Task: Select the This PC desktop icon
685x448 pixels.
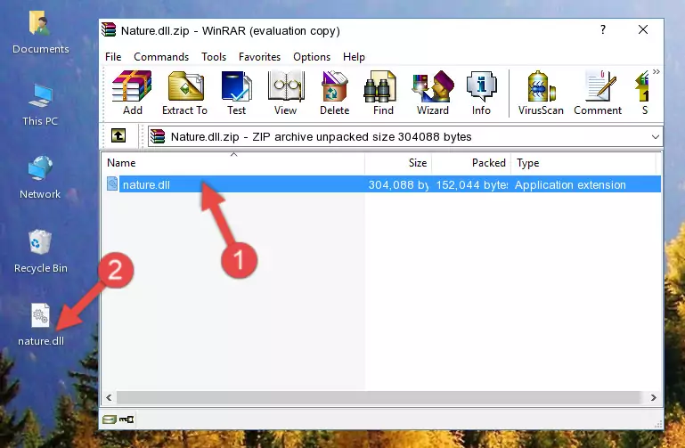Action: pos(40,105)
